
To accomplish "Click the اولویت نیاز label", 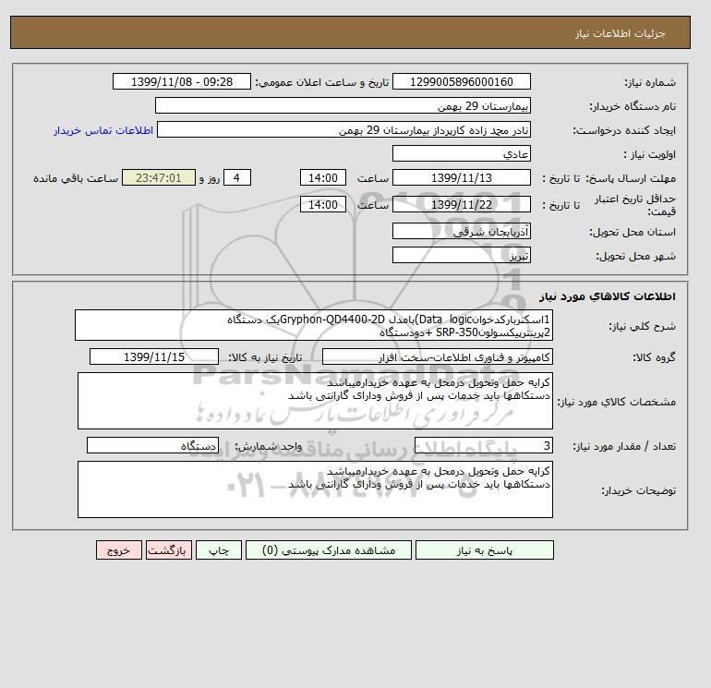I will (x=650, y=154).
